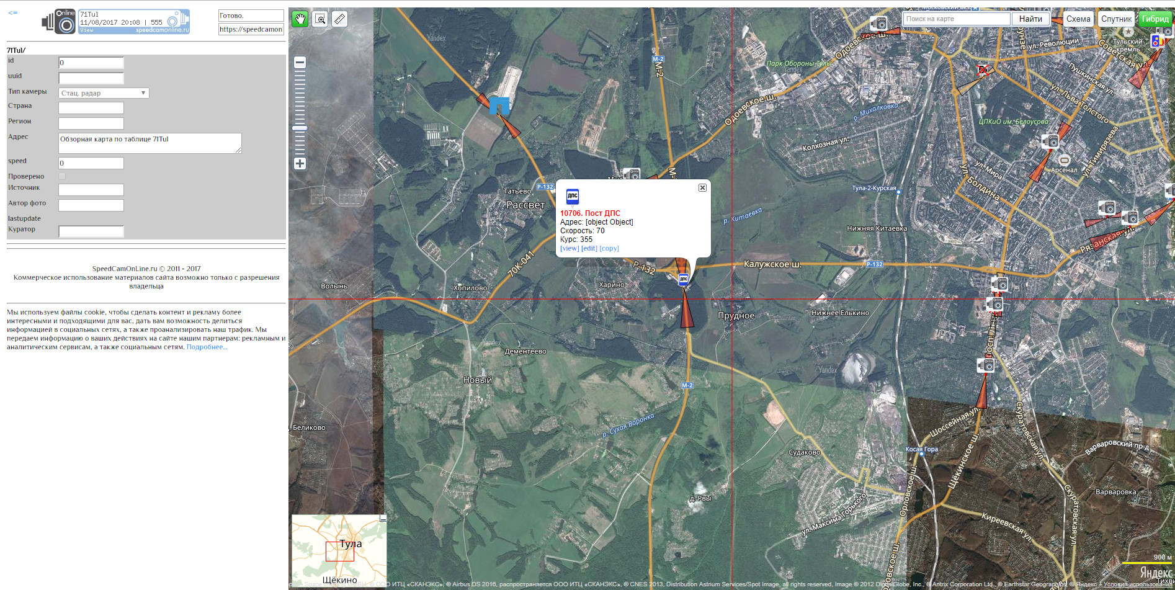Close the Пост ДПС info balloon
This screenshot has height=590, width=1175.
[x=702, y=187]
